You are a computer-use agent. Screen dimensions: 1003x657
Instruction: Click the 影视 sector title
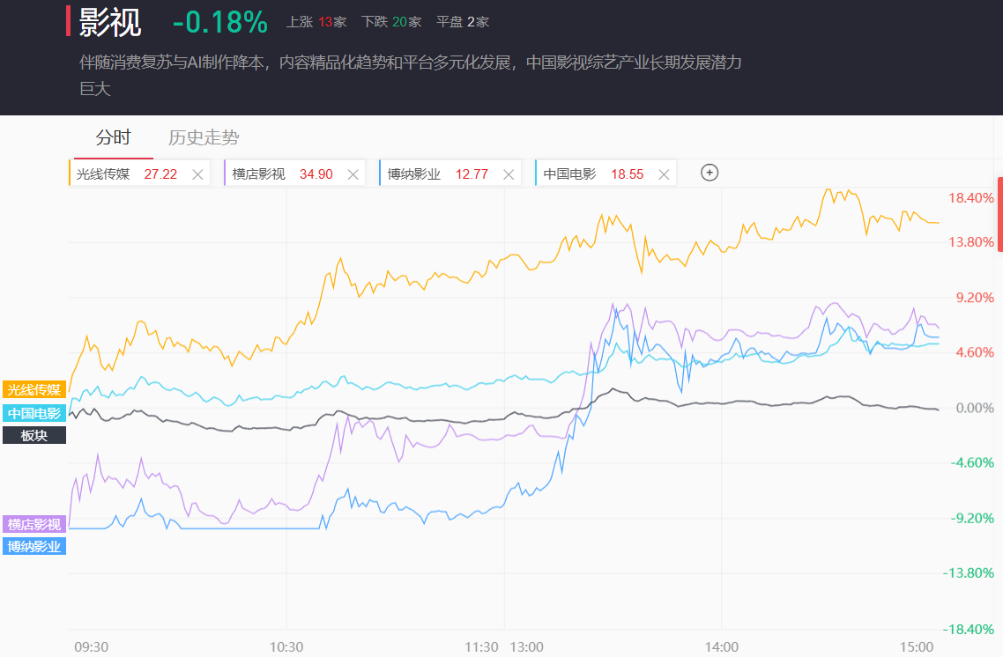click(x=110, y=23)
